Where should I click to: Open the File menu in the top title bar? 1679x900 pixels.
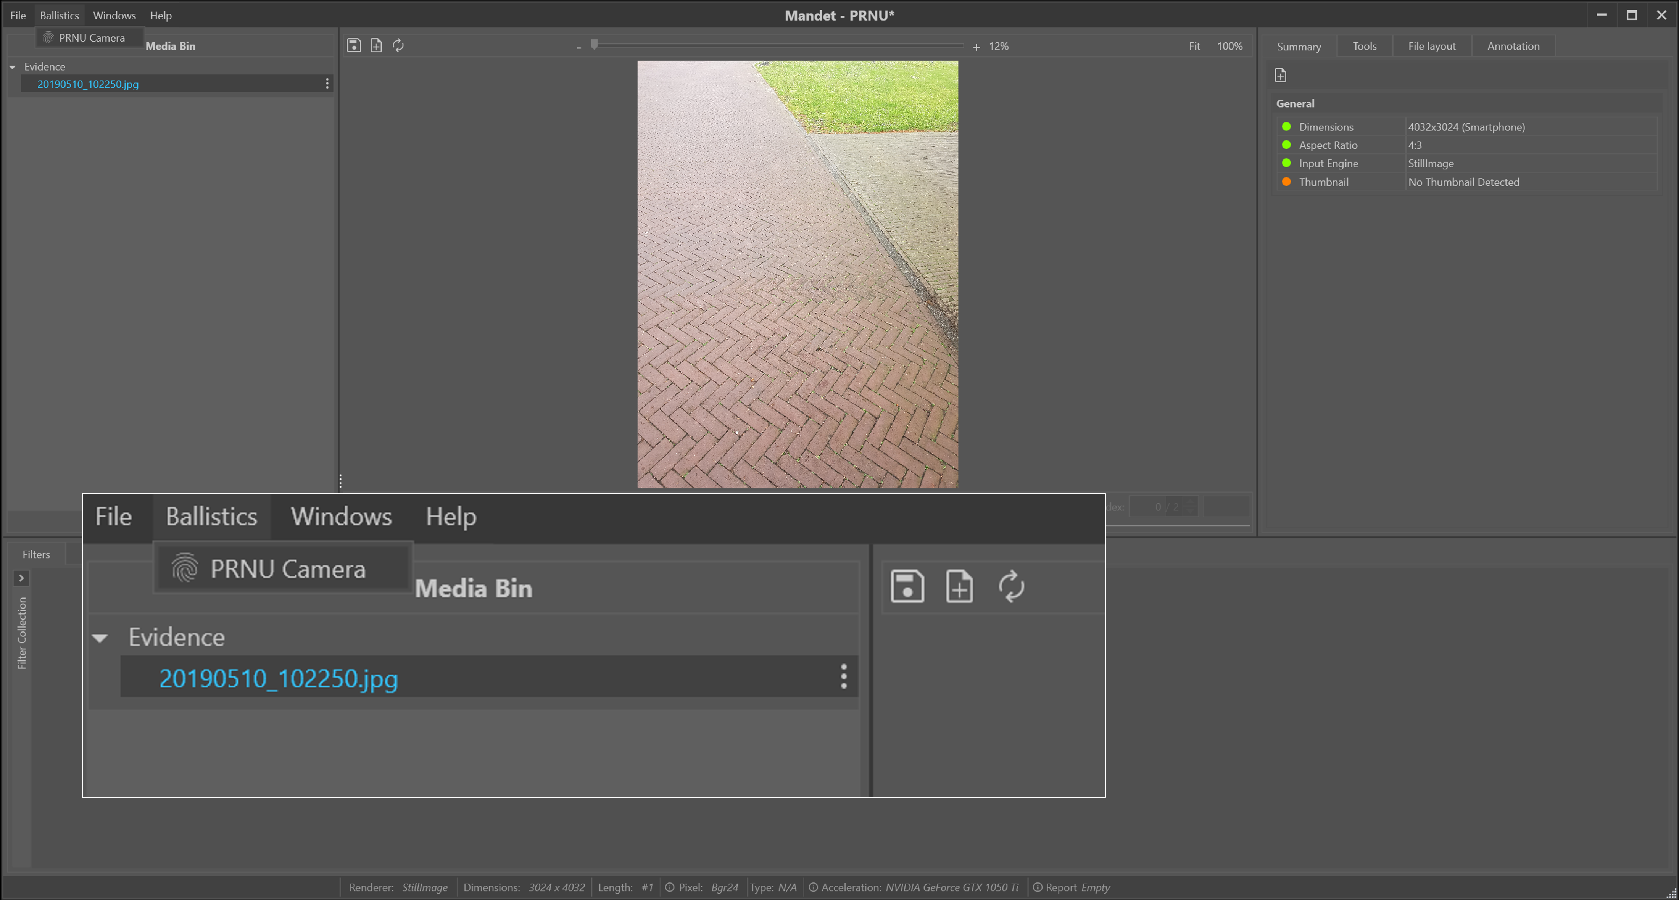click(x=18, y=16)
